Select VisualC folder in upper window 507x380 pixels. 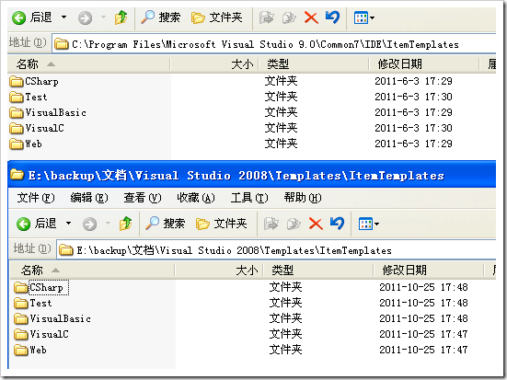37,128
